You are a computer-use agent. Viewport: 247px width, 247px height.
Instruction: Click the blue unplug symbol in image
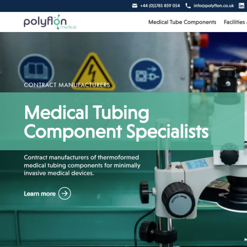point(146,75)
